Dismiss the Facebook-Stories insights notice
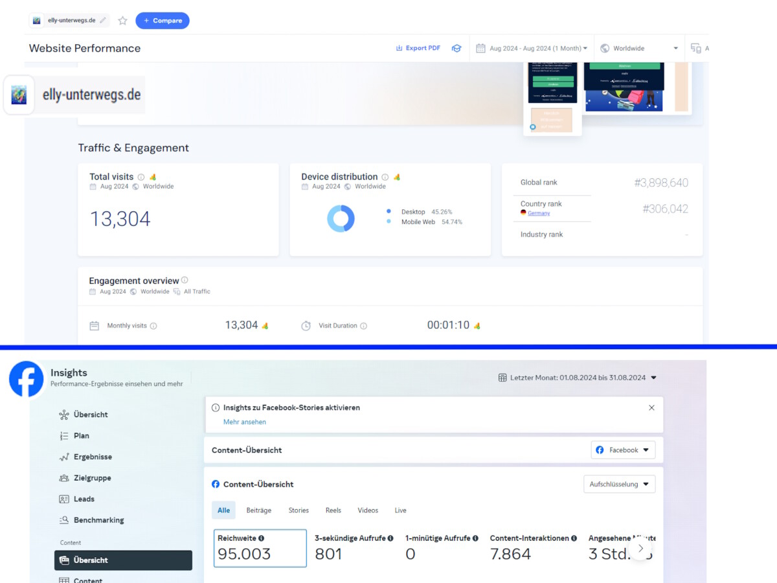Screen dimensions: 777x583 click(651, 407)
